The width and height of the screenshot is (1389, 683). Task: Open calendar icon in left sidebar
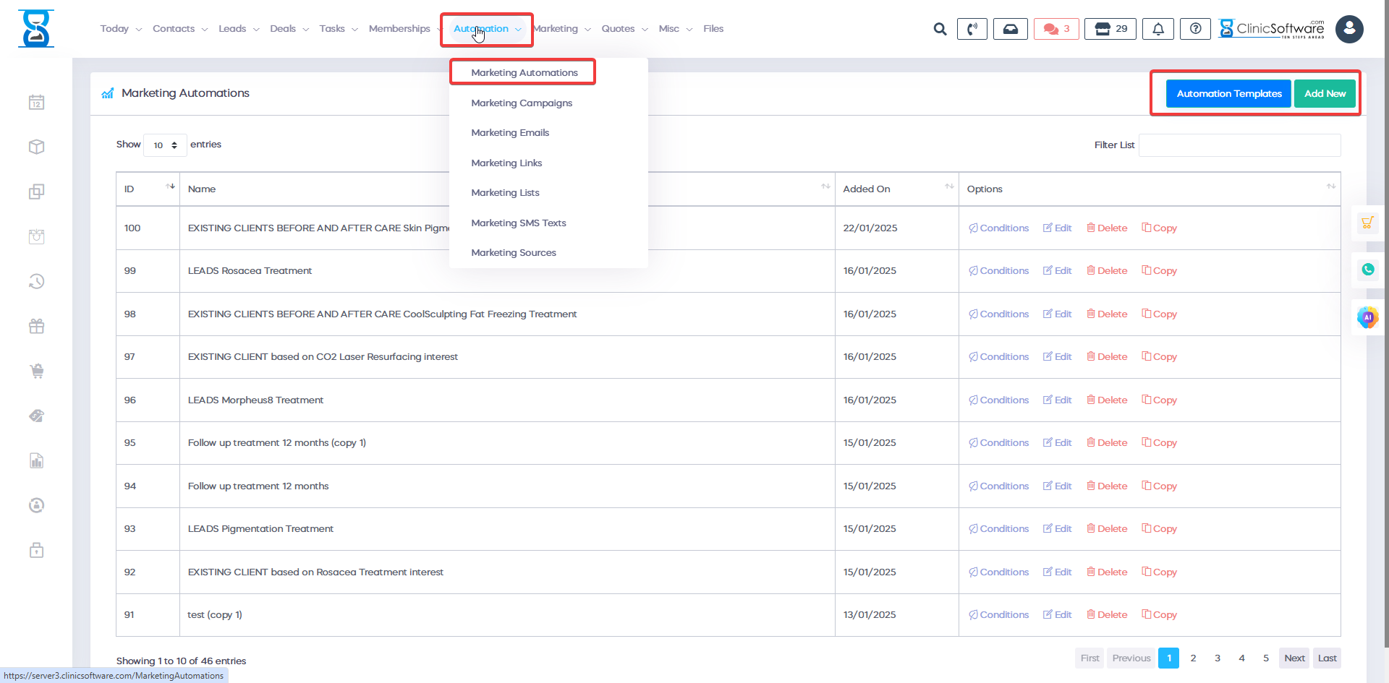tap(37, 103)
